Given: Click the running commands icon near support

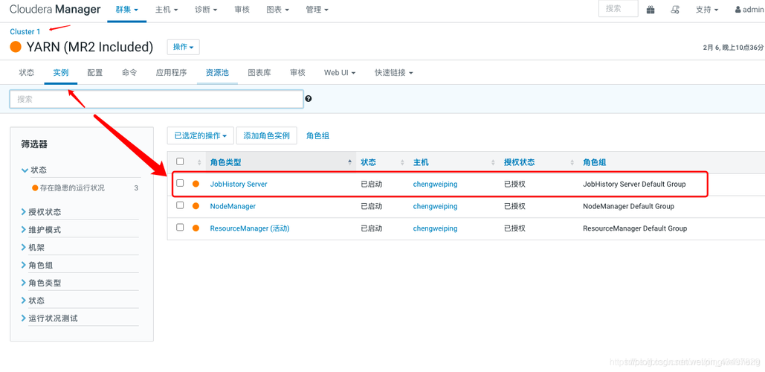Looking at the screenshot, I should pyautogui.click(x=675, y=10).
